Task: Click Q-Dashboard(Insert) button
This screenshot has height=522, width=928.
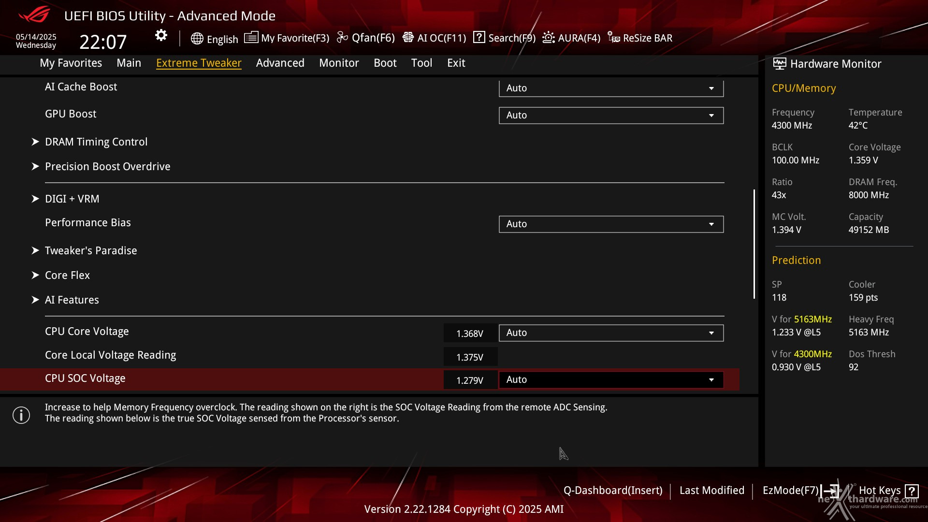Action: (613, 491)
